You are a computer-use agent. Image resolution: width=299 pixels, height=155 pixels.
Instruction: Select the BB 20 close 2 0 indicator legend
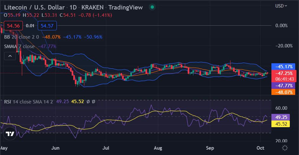coord(22,37)
